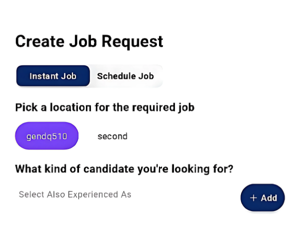Click the plus icon in Add button
This screenshot has width=300, height=250.
(253, 198)
